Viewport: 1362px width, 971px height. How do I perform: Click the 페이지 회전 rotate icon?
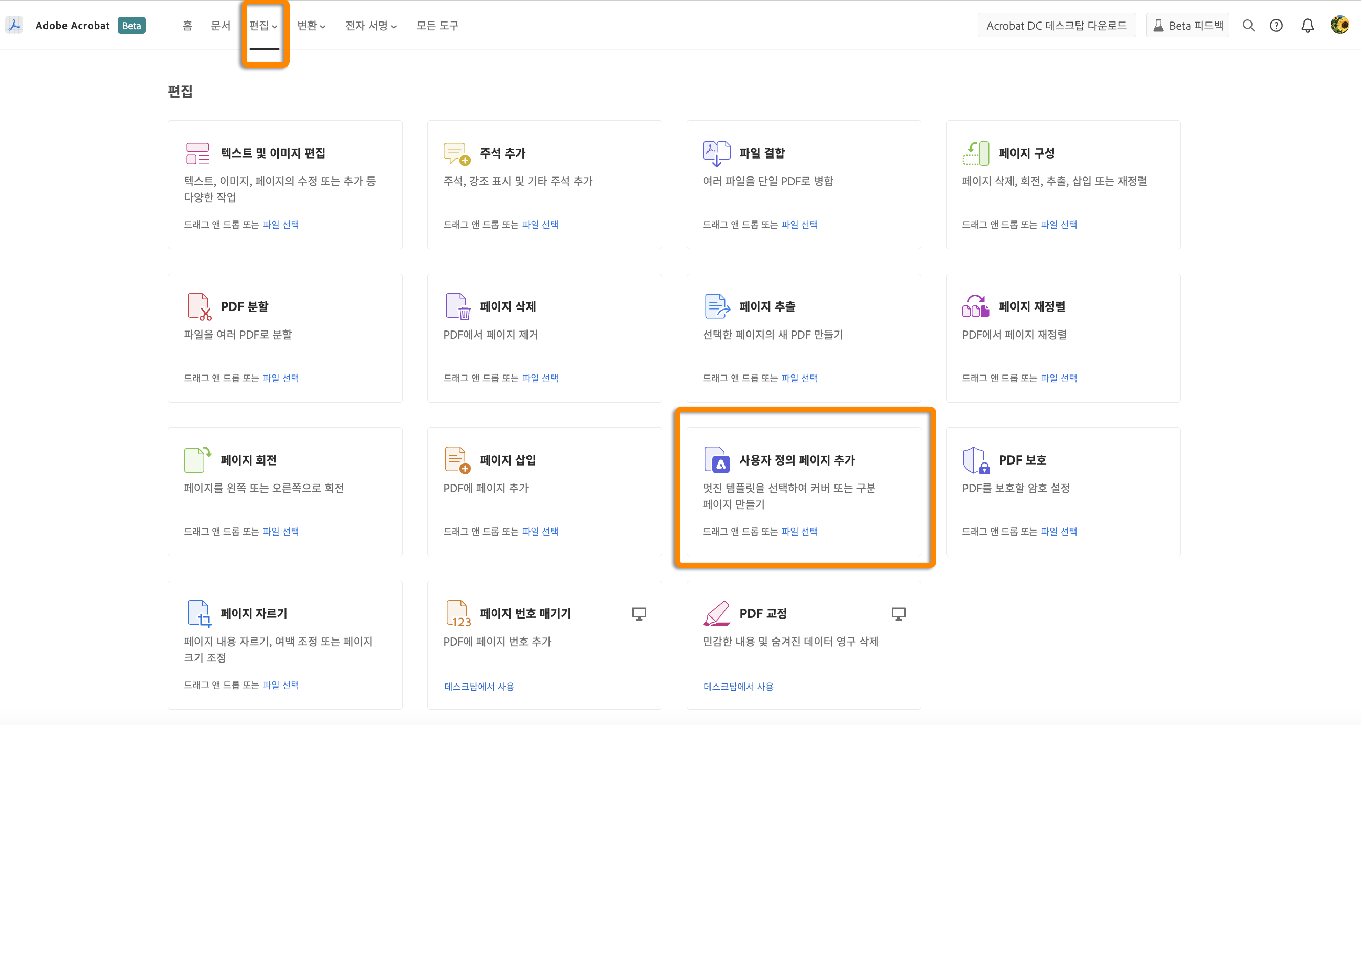pyautogui.click(x=197, y=460)
